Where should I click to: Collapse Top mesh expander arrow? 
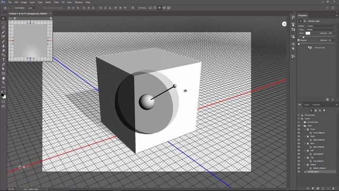[x=305, y=158]
